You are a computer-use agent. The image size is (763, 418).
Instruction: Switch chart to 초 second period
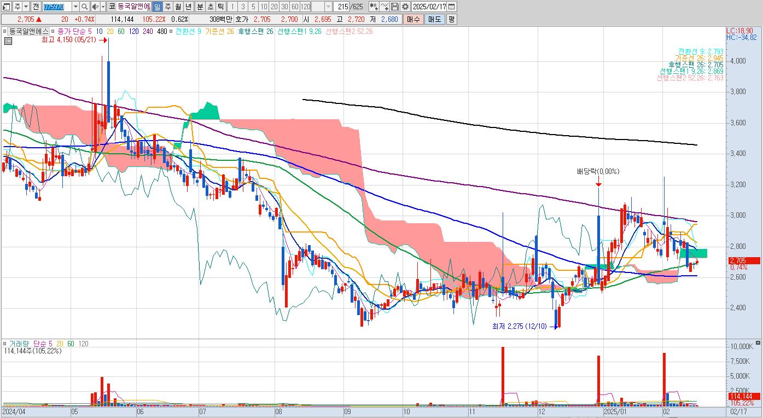click(209, 7)
